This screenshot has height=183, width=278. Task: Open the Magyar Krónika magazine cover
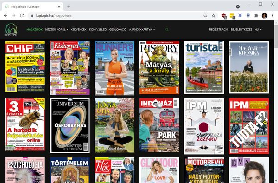point(249,67)
